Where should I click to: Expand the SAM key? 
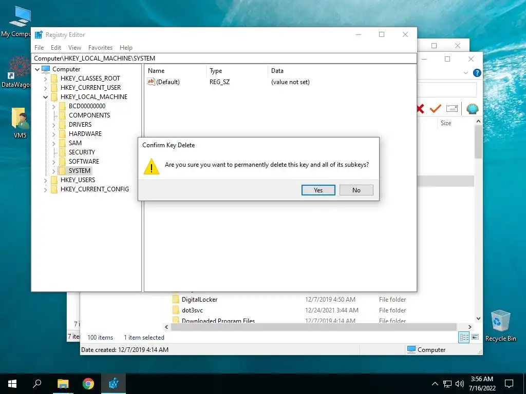[x=53, y=143]
